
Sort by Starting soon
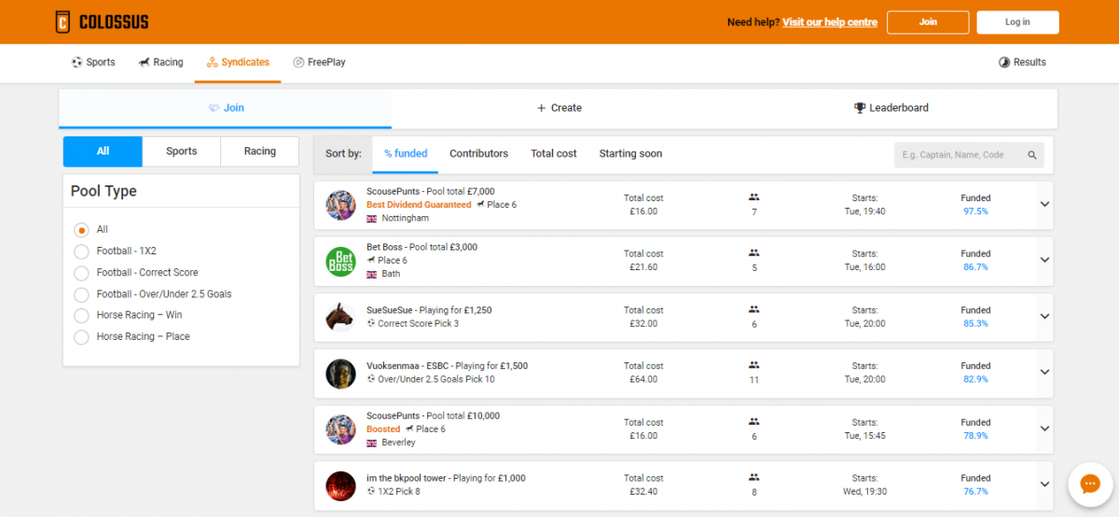click(x=630, y=154)
